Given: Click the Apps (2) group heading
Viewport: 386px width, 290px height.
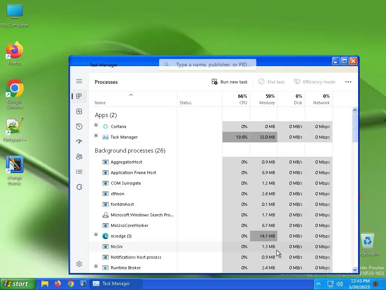Looking at the screenshot, I should tap(106, 115).
